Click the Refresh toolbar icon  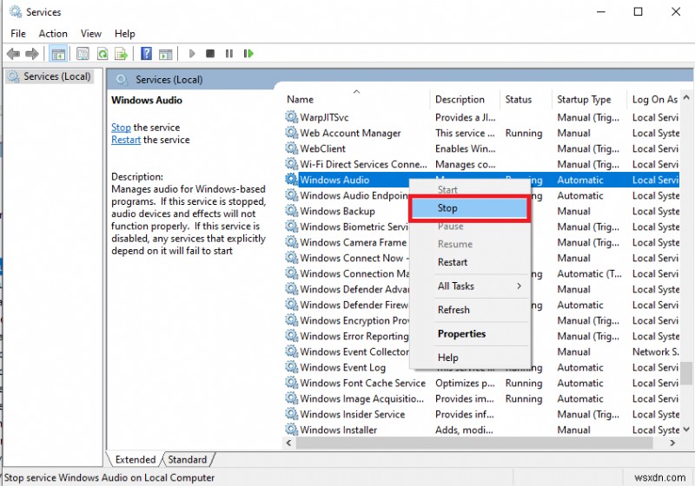pos(103,54)
